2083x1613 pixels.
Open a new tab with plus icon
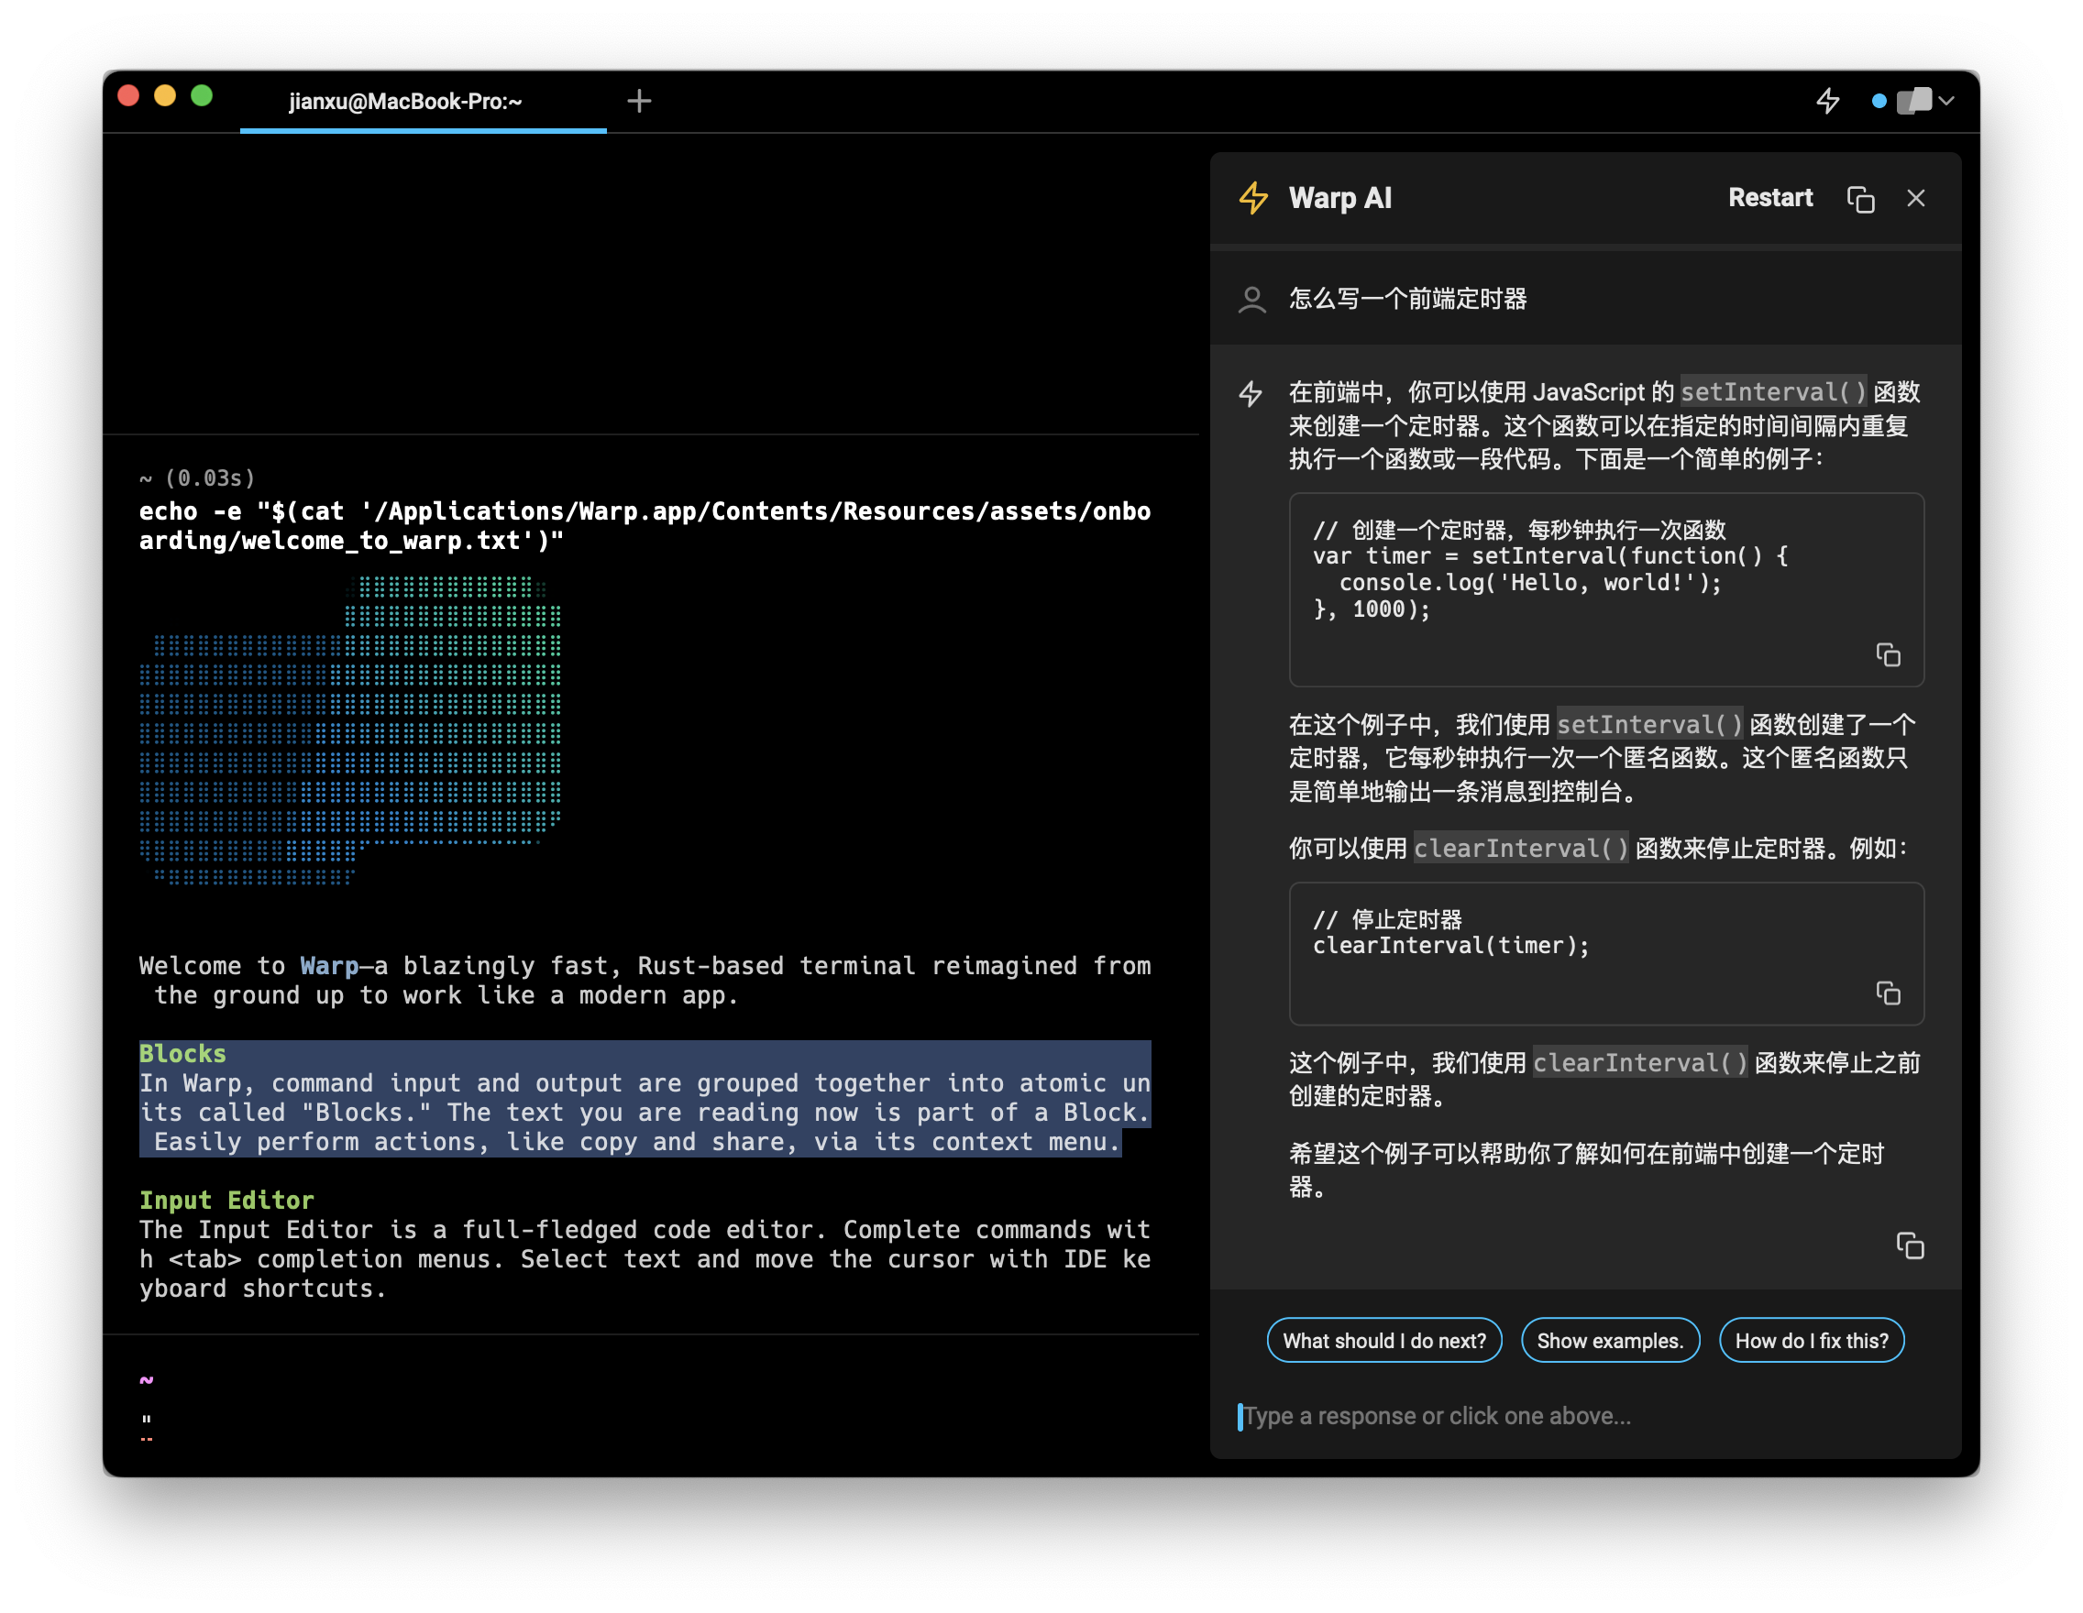[639, 101]
